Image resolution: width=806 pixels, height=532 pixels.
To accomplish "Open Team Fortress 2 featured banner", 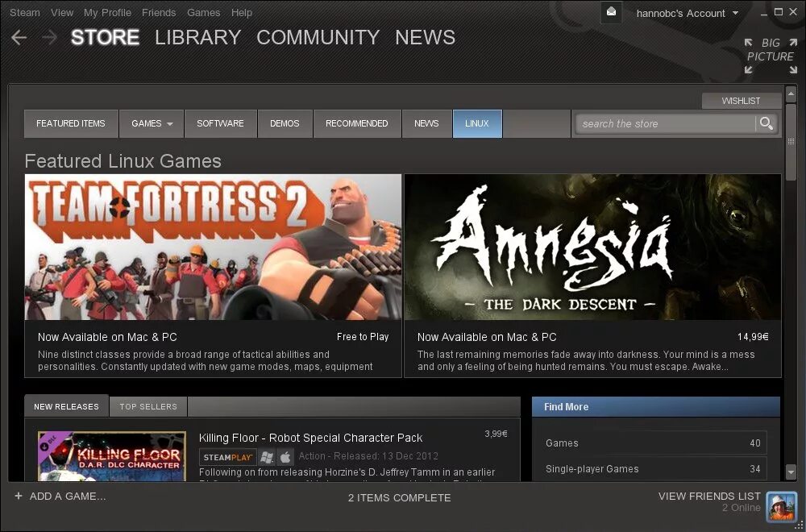I will [213, 247].
